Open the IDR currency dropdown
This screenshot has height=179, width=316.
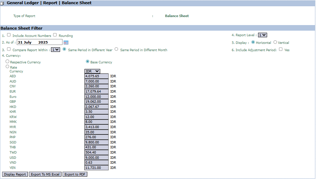tap(93, 71)
